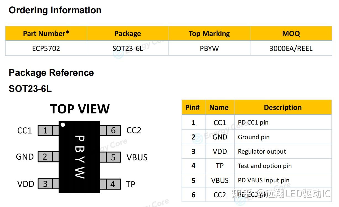Click the white pin-1 dot on chip
The image size is (339, 207).
[63, 125]
